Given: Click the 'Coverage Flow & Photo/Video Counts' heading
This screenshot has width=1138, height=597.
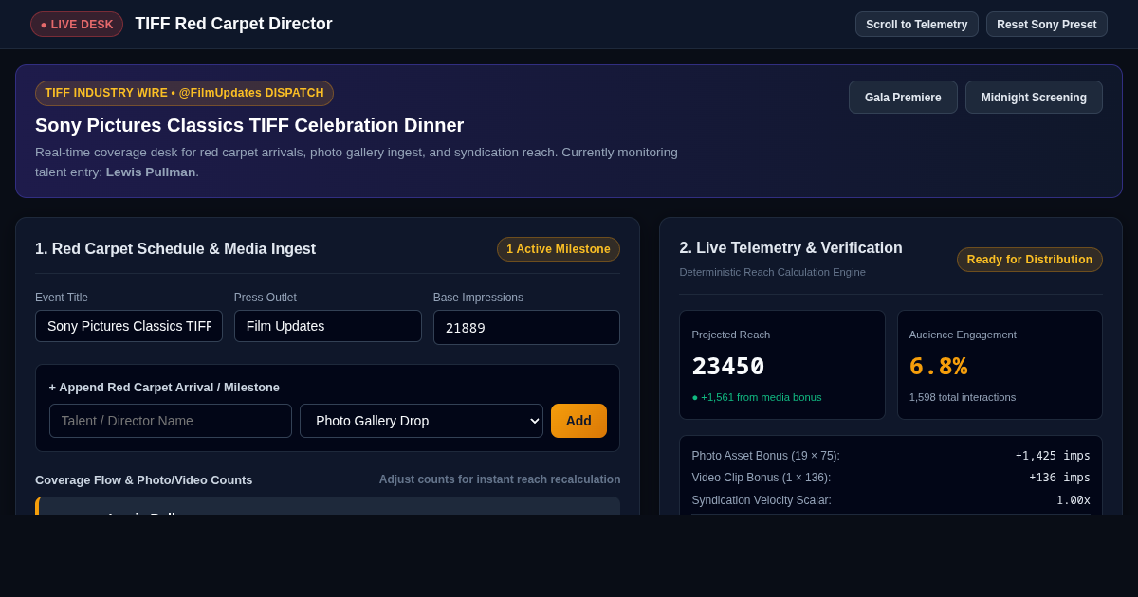Looking at the screenshot, I should pyautogui.click(x=144, y=479).
